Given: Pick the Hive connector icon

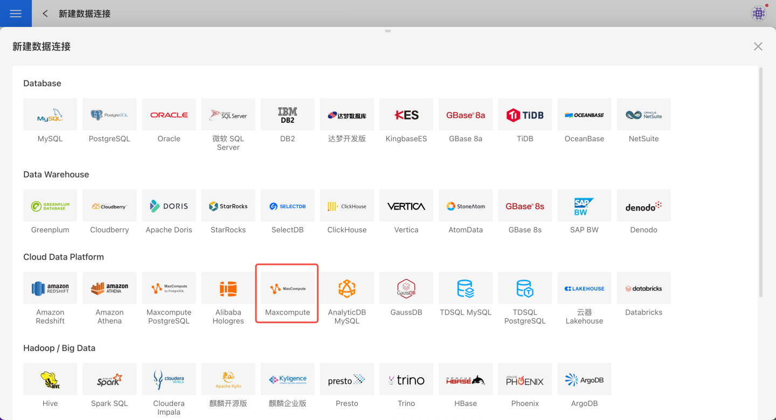Looking at the screenshot, I should coord(50,380).
